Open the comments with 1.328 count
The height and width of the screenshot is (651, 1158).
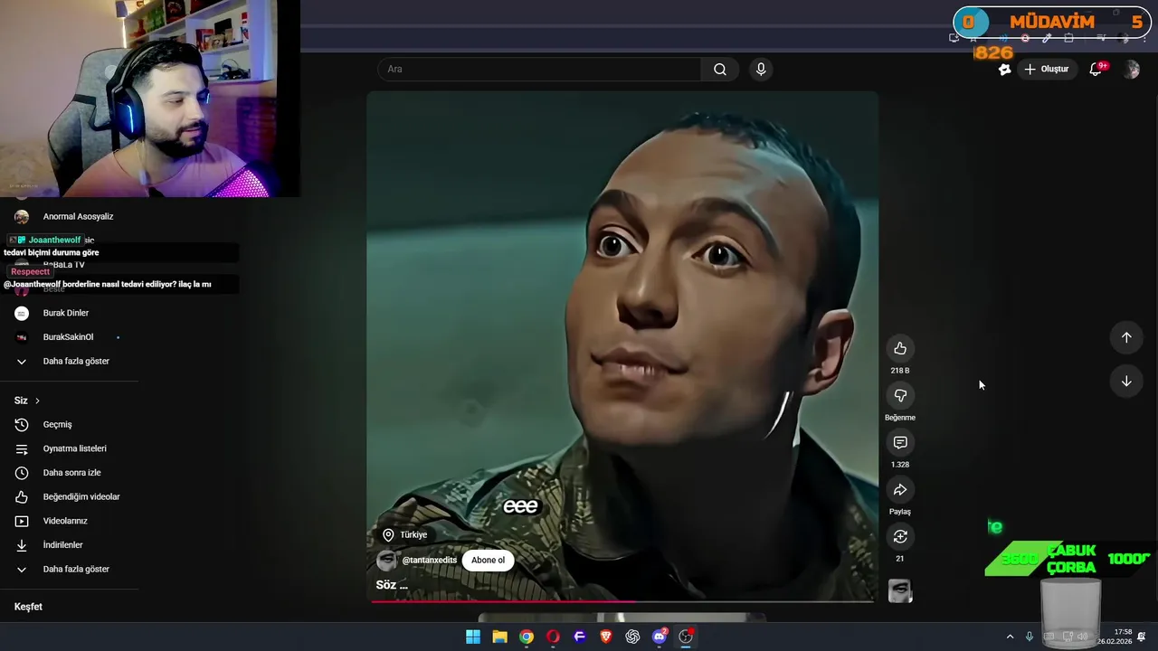click(900, 443)
